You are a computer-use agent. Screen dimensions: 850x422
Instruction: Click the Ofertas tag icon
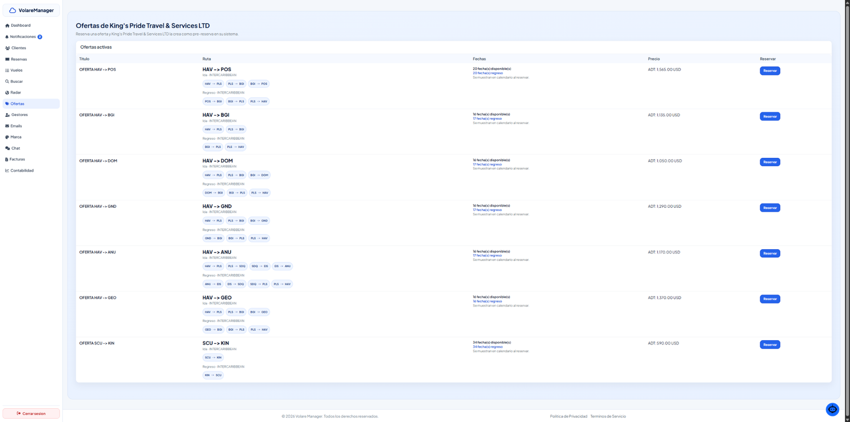point(7,104)
